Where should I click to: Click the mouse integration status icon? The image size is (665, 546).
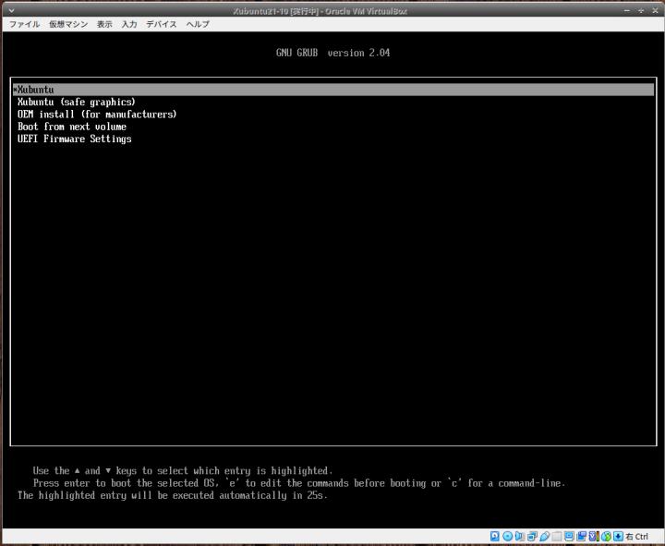[606, 536]
